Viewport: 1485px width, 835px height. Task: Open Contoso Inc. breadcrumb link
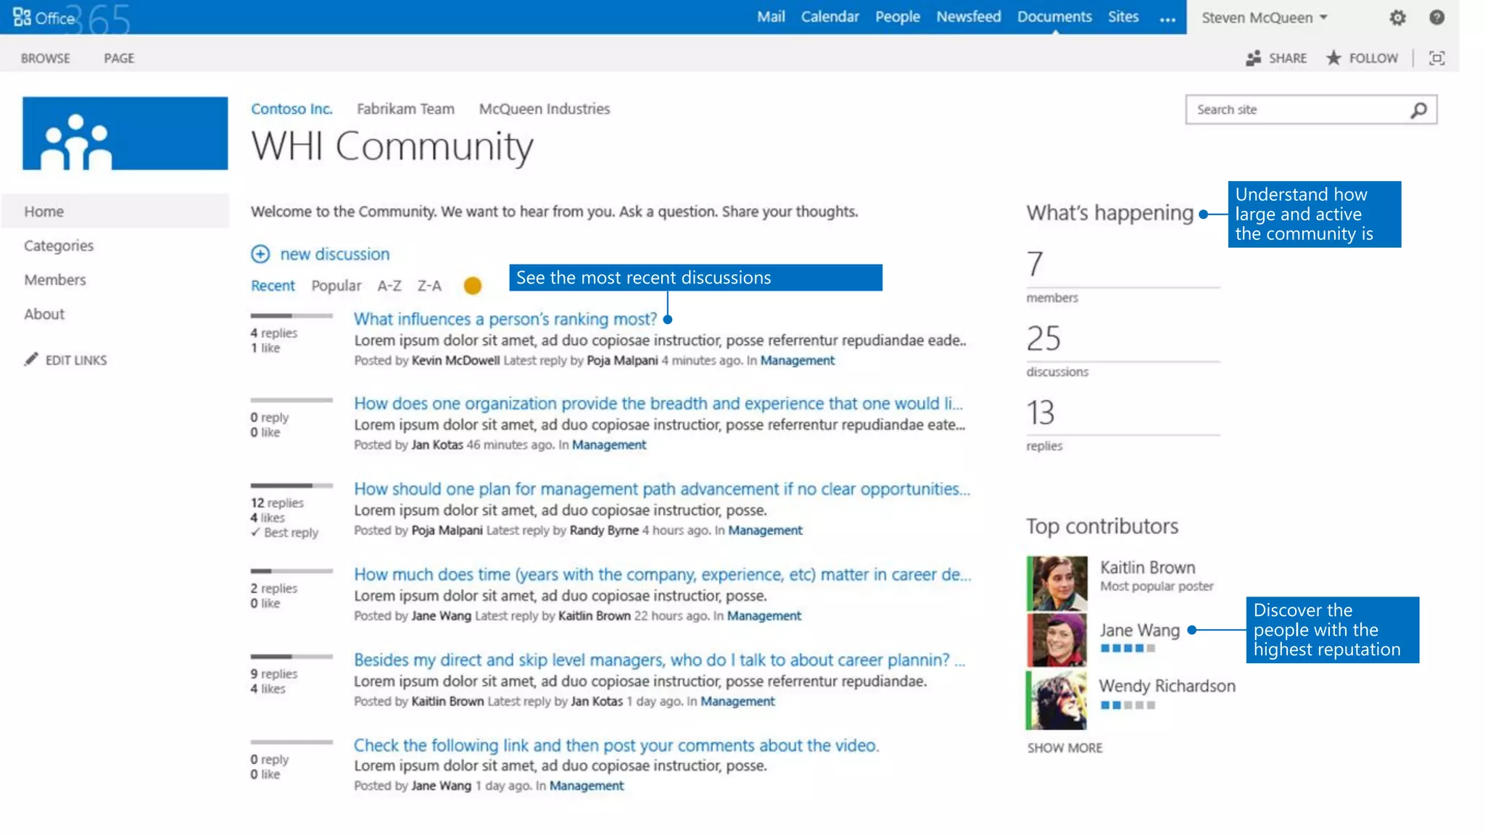(x=291, y=109)
